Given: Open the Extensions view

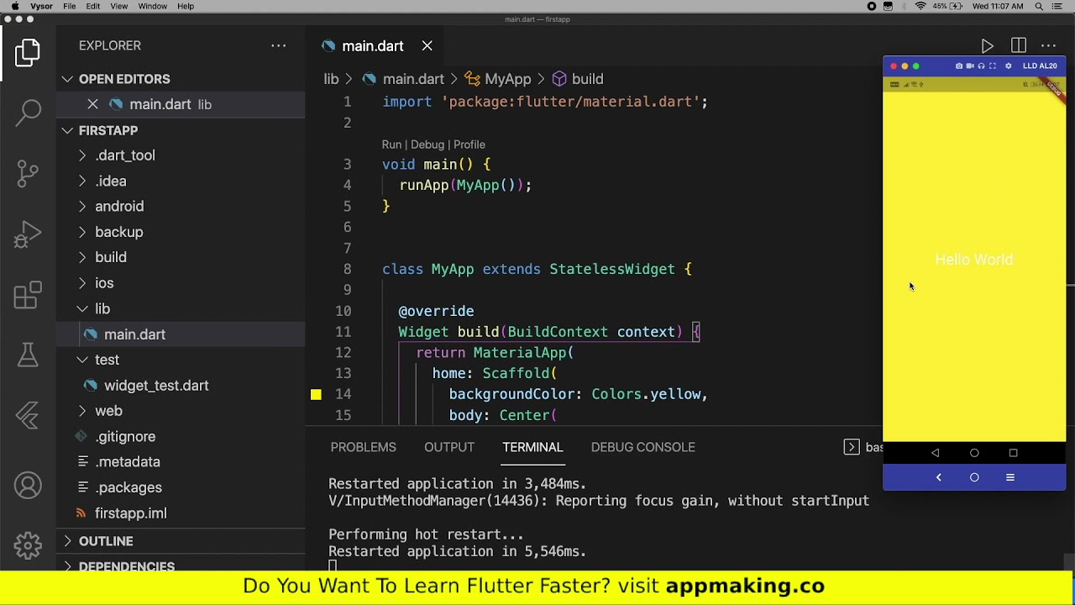Looking at the screenshot, I should (x=28, y=295).
